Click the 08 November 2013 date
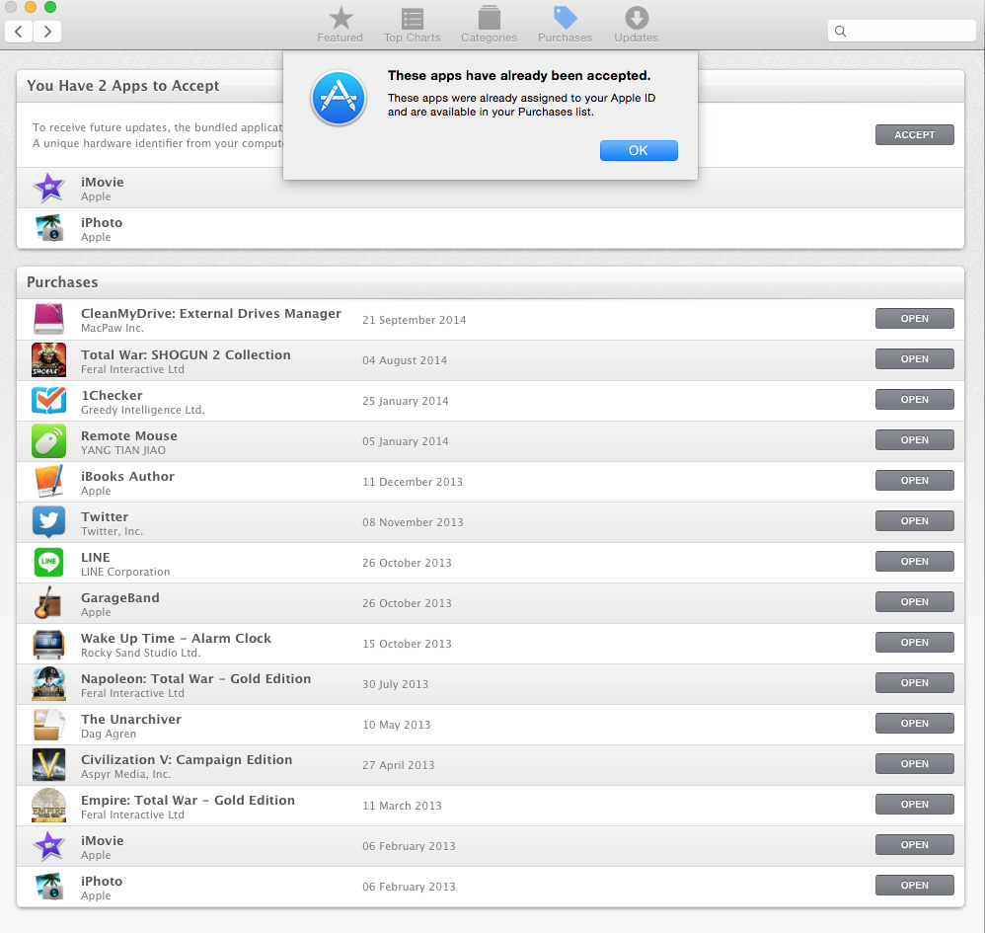 tap(413, 522)
